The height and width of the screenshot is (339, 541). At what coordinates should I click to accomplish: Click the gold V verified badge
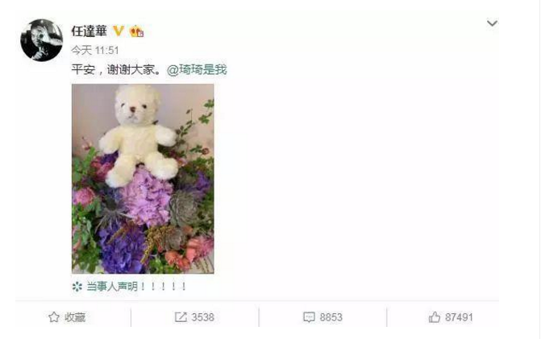pyautogui.click(x=119, y=31)
